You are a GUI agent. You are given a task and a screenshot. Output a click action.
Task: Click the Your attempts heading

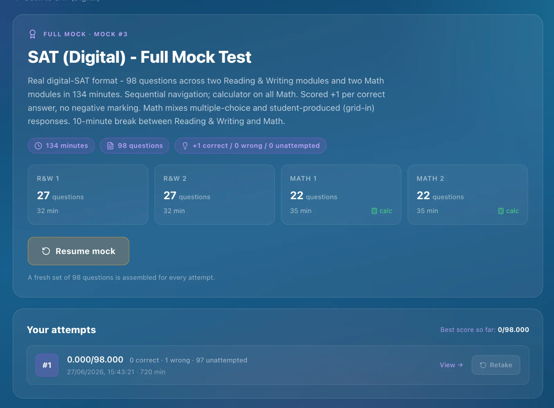[61, 330]
